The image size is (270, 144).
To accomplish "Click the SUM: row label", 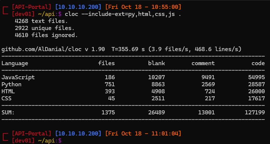I will [8, 113].
